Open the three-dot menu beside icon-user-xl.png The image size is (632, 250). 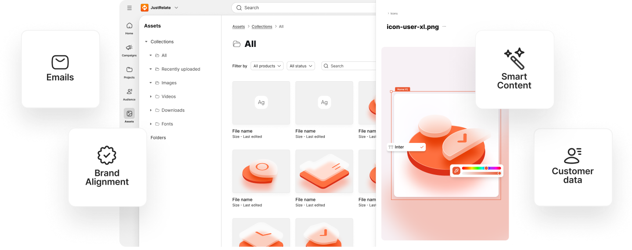click(x=444, y=27)
